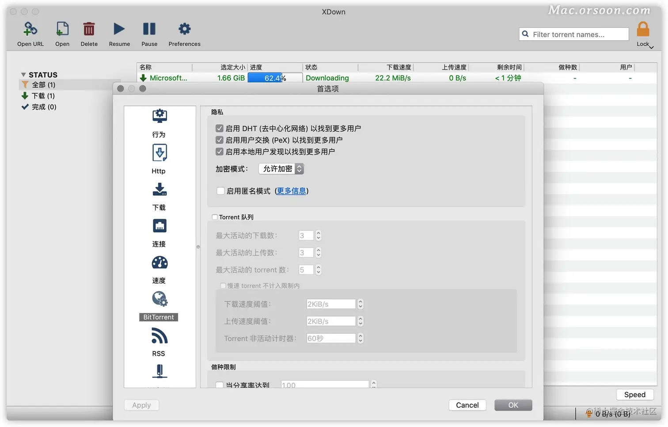Click stepper for 最大活动的下载数
Screen dimensions: 668x427
coord(319,236)
